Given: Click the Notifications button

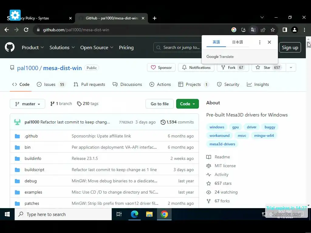Looking at the screenshot, I should [196, 68].
